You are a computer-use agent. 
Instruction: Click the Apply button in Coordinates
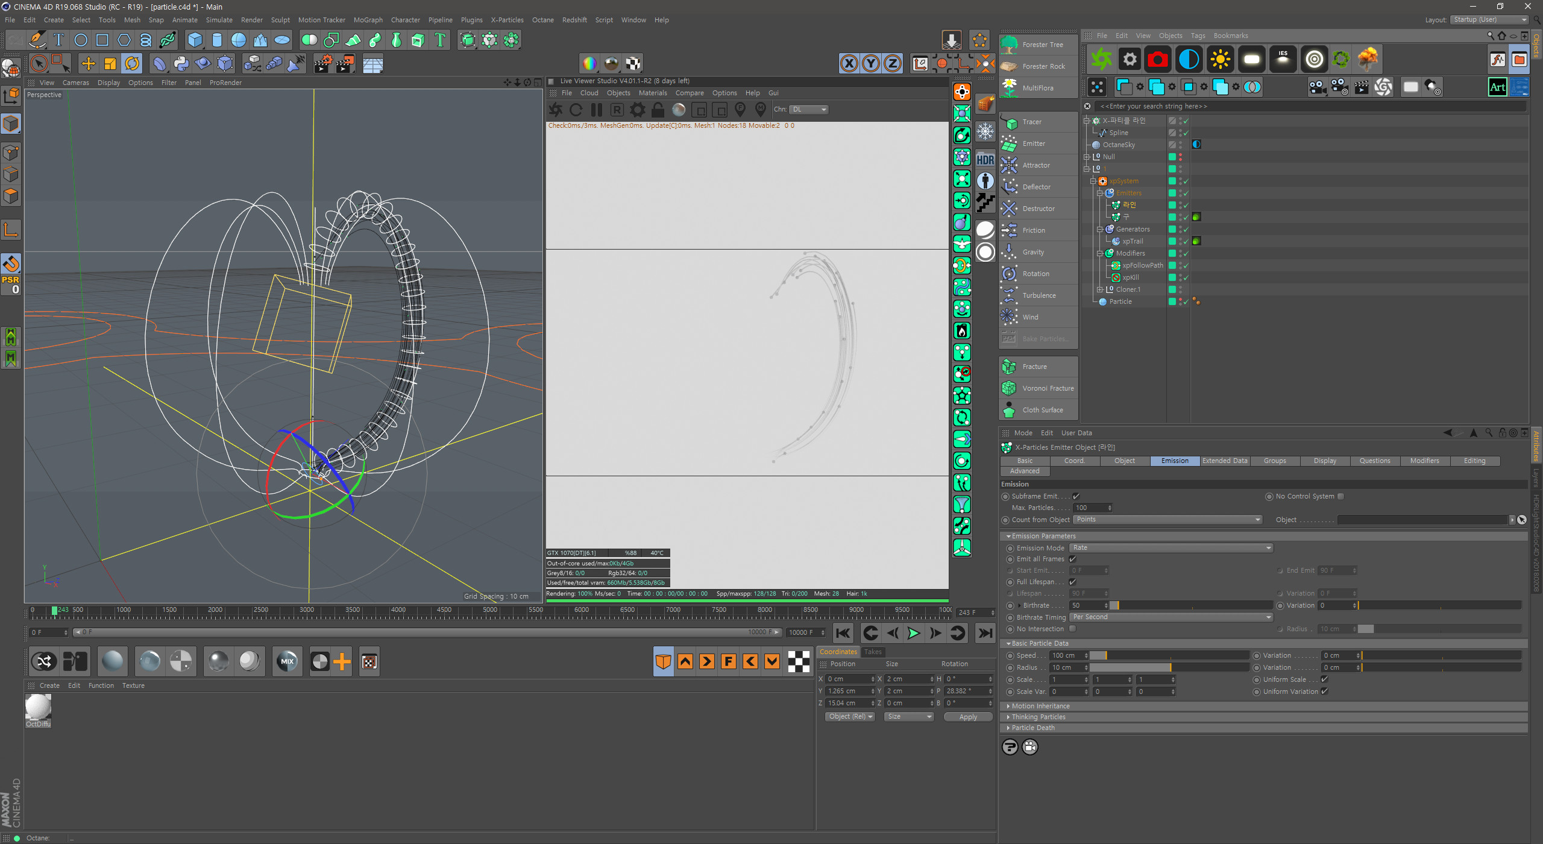[x=967, y=717]
